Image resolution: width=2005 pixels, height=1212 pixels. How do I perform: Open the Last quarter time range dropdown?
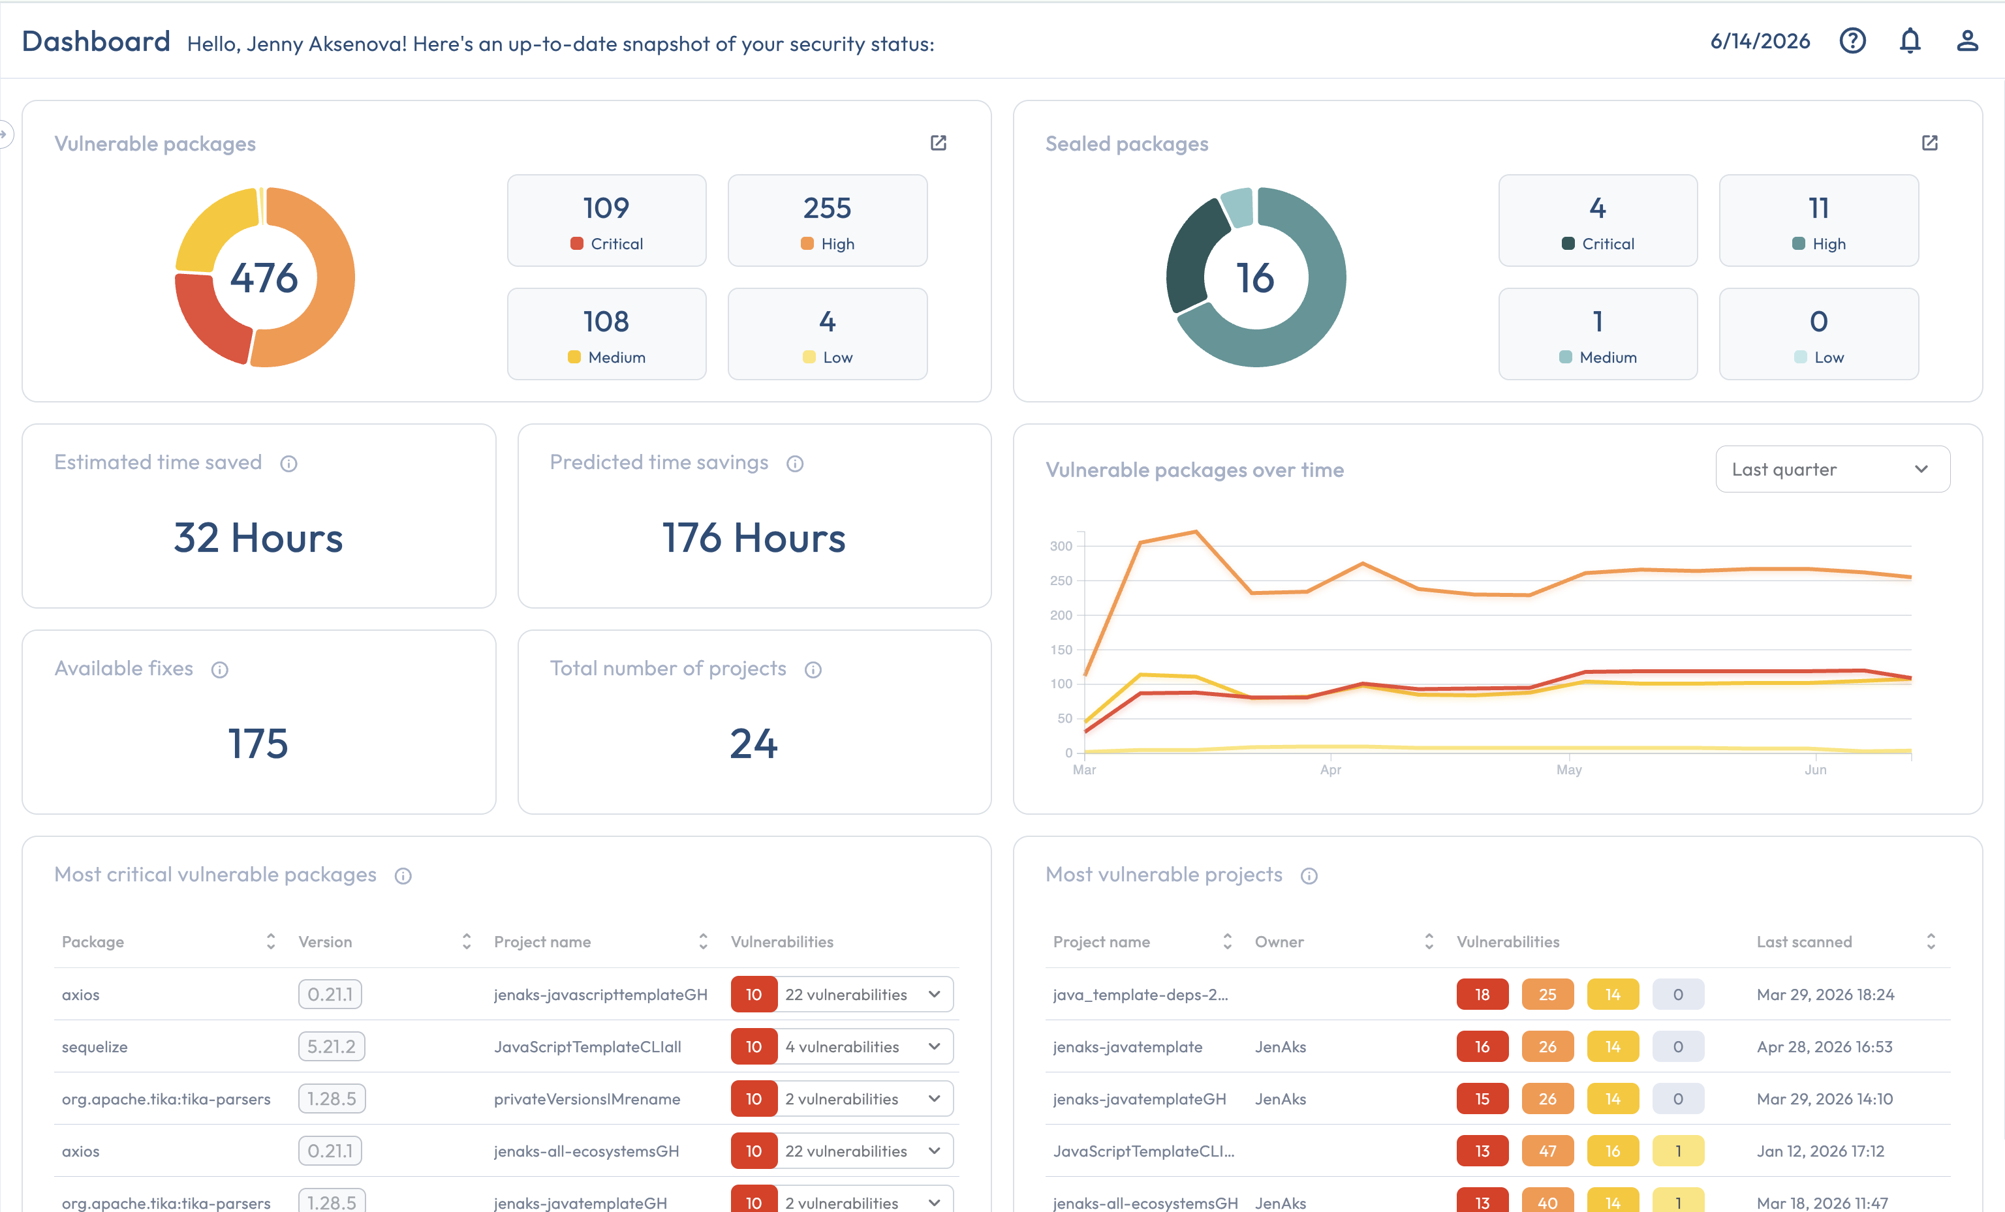[x=1833, y=468]
